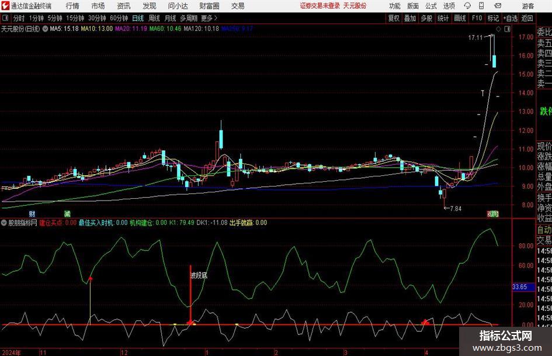Click 天元股份 stock name in title bar
The image size is (552, 356).
tap(355, 6)
